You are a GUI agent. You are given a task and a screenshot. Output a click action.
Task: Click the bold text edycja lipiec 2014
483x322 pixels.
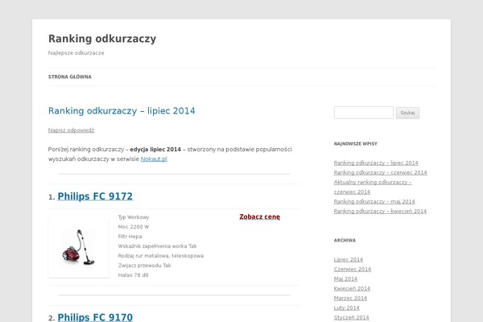tap(155, 149)
